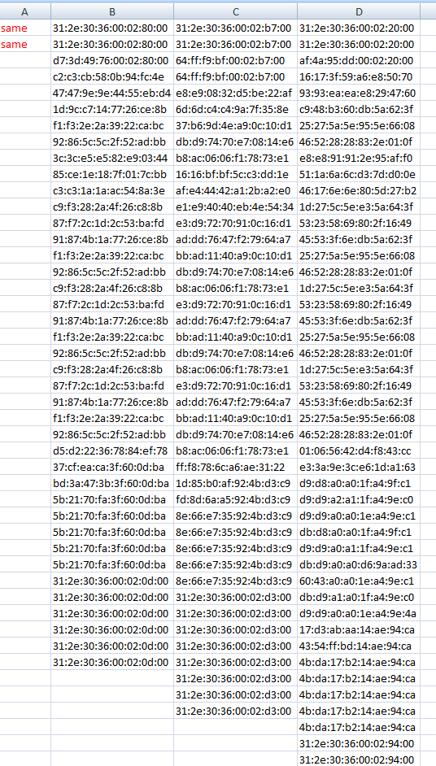Image resolution: width=436 pixels, height=766 pixels.
Task: Select cell c2:c3:cb:58:0b:94:fc:4e
Action: coord(112,76)
